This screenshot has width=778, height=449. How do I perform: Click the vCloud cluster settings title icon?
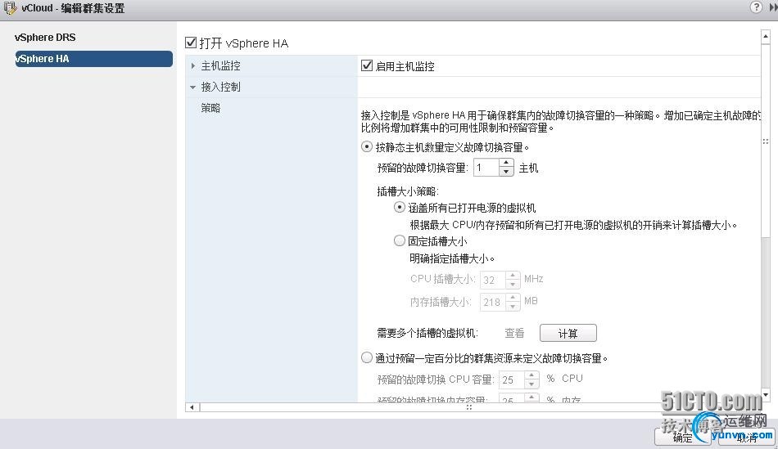tap(10, 8)
